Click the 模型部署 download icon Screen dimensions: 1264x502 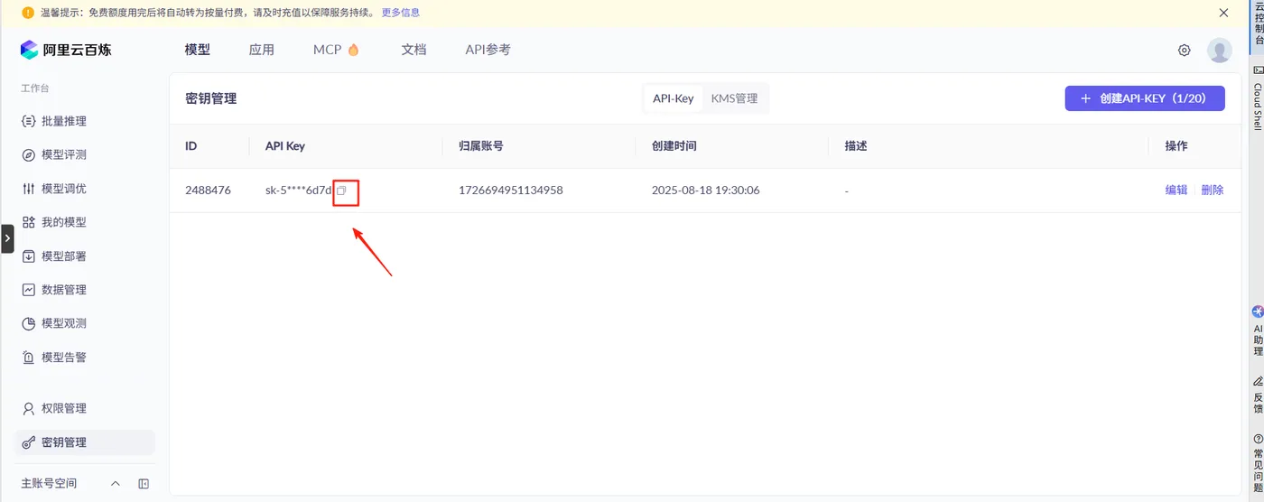point(29,256)
